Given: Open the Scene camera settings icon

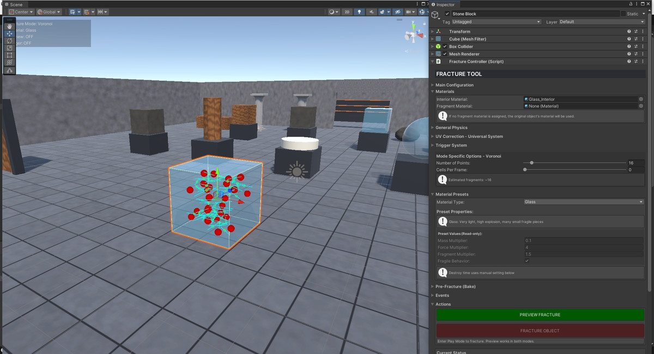Looking at the screenshot, I should pyautogui.click(x=408, y=11).
